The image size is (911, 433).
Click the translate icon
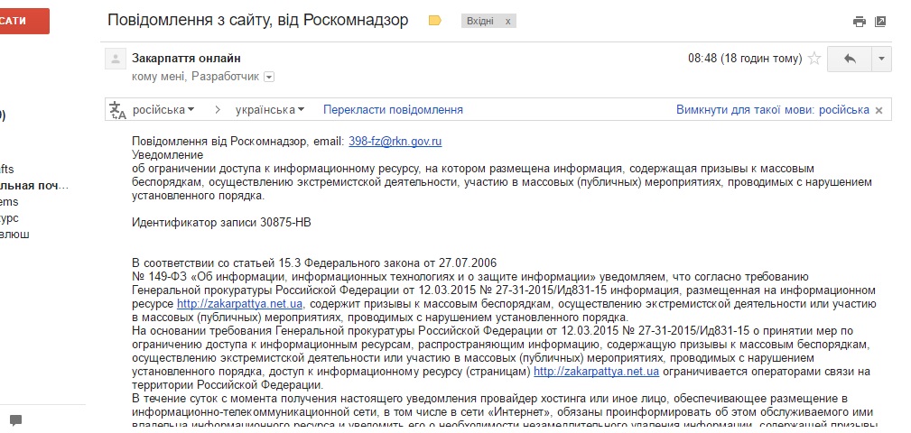point(118,110)
